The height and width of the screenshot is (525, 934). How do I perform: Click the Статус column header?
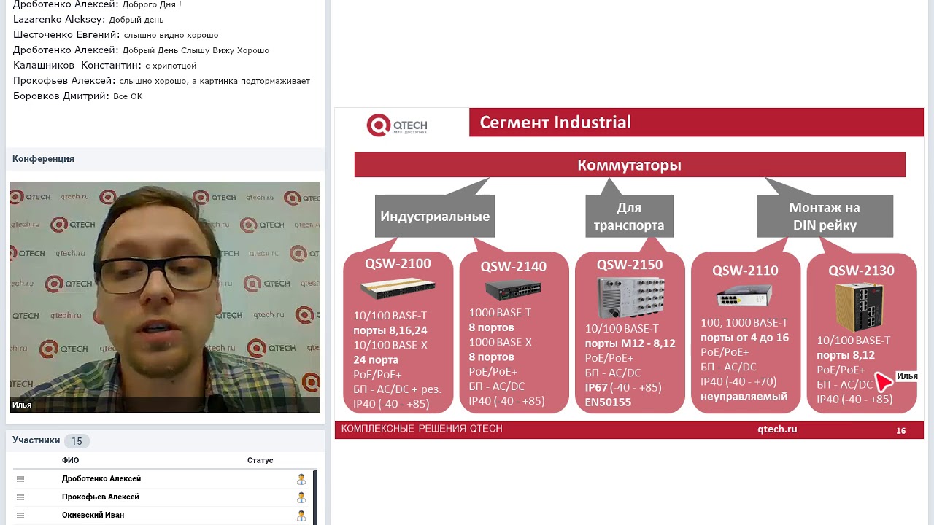[x=260, y=460]
